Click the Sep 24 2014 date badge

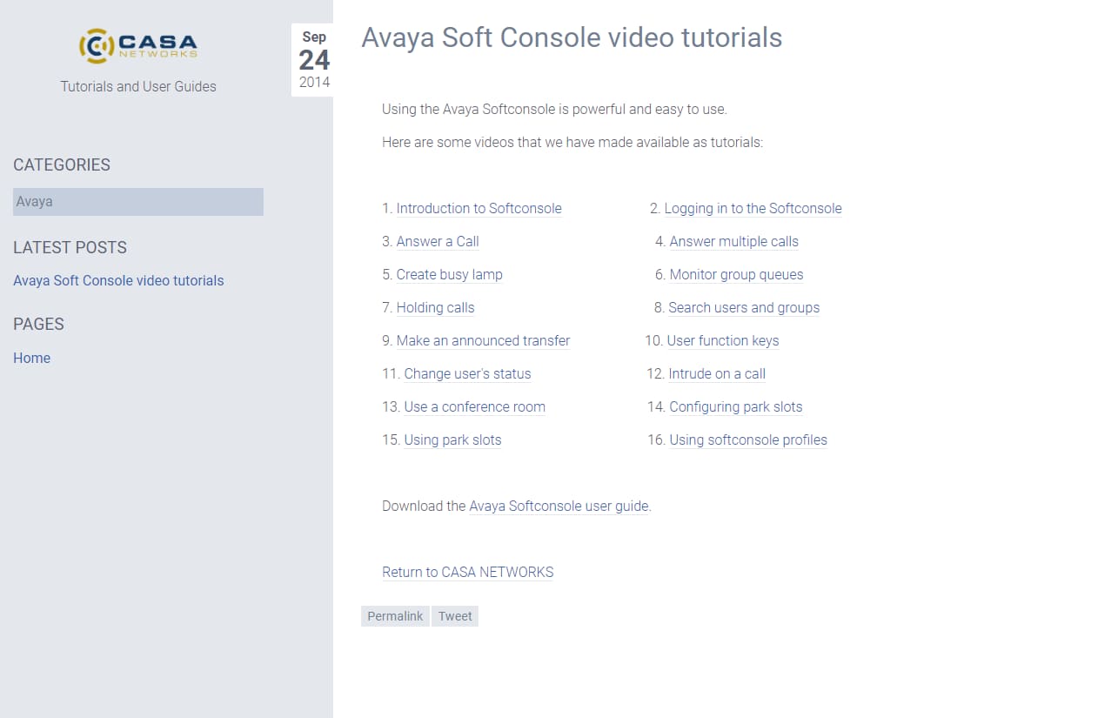pos(313,60)
